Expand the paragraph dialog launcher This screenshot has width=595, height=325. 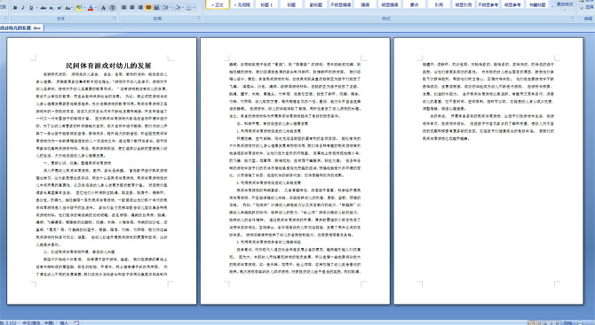click(199, 19)
